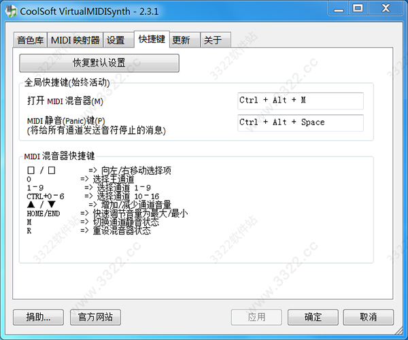Screen dimensions: 408x340
Task: Focus the Ctrl + Alt + M hotkey field
Action: click(301, 101)
